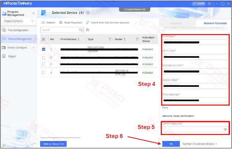Open the Project20250203 dropdown
The image size is (232, 149).
[x=19, y=21]
